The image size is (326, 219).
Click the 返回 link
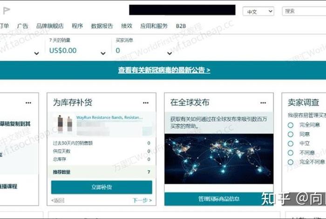[58, 200]
